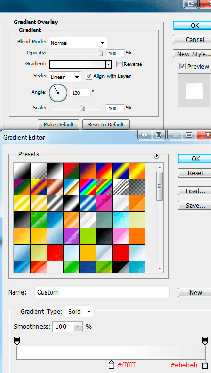Select the black-to-white third preset
211x373 pixels.
tap(55, 170)
